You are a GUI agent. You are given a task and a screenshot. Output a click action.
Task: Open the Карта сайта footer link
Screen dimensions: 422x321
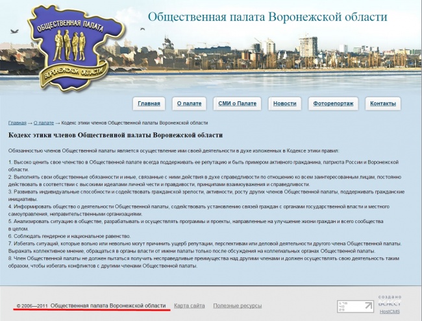[189, 305]
